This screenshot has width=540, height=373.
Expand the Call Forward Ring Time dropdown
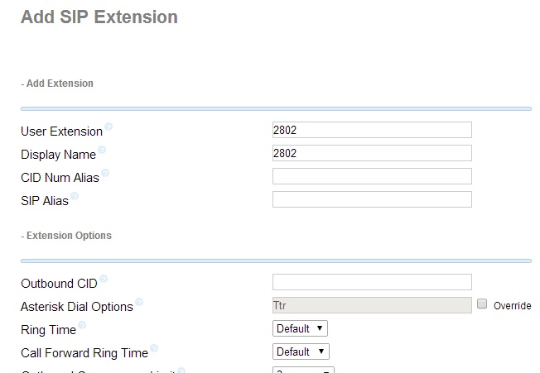click(301, 351)
